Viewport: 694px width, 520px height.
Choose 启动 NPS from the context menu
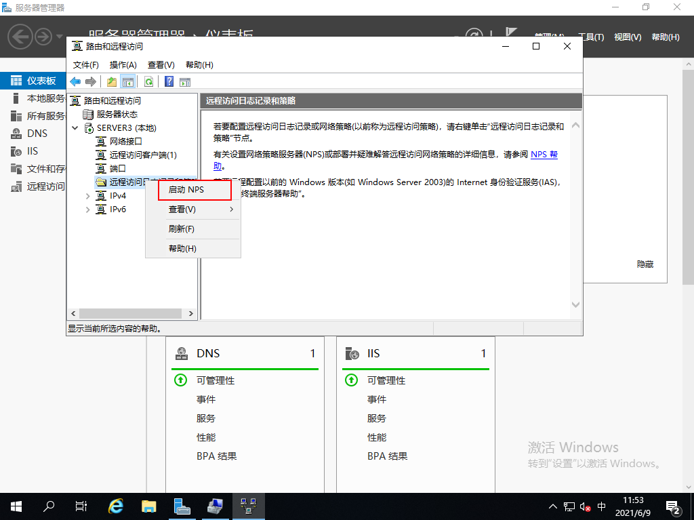click(x=195, y=190)
